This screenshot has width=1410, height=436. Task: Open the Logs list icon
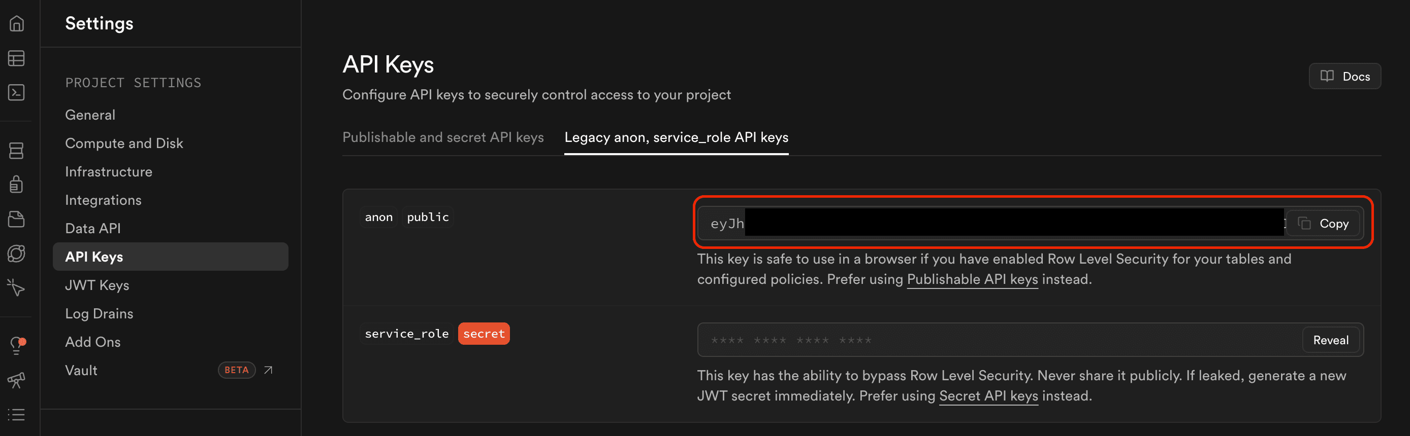pyautogui.click(x=16, y=414)
